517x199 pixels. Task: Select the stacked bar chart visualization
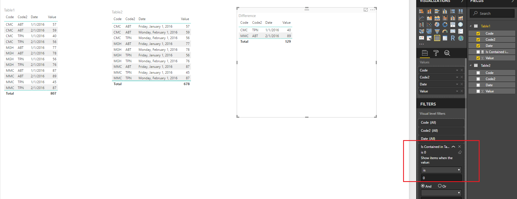coord(422,11)
